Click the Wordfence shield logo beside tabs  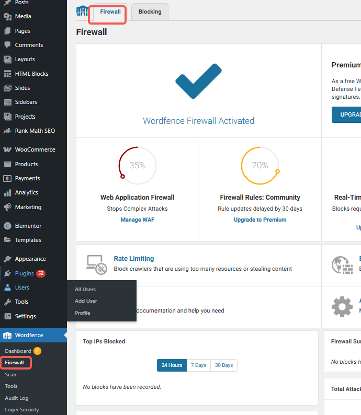point(82,11)
